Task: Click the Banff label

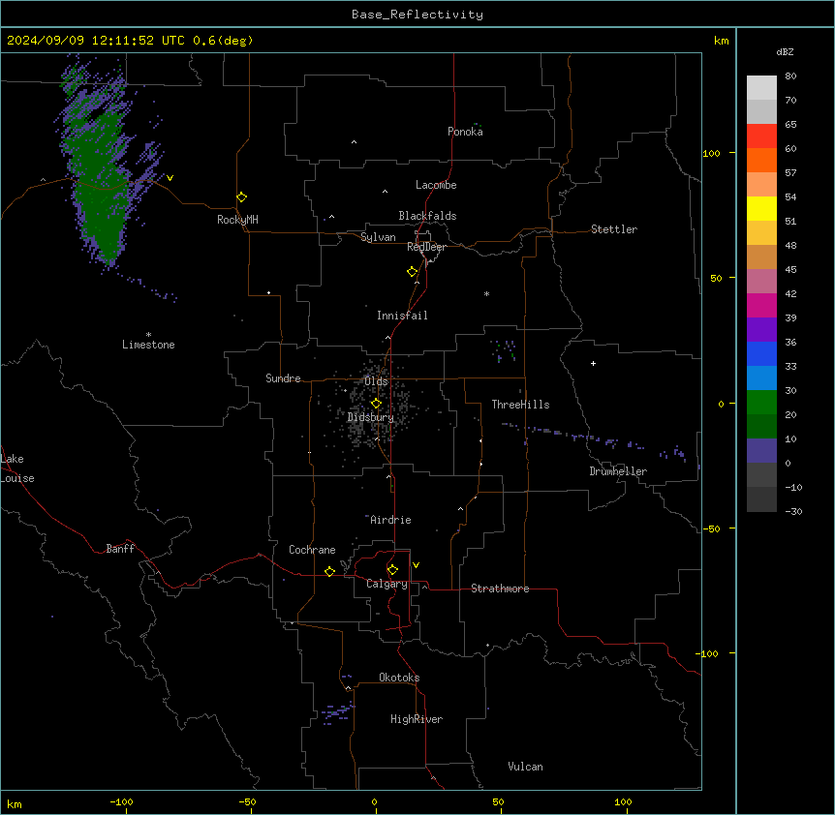Action: (x=120, y=549)
